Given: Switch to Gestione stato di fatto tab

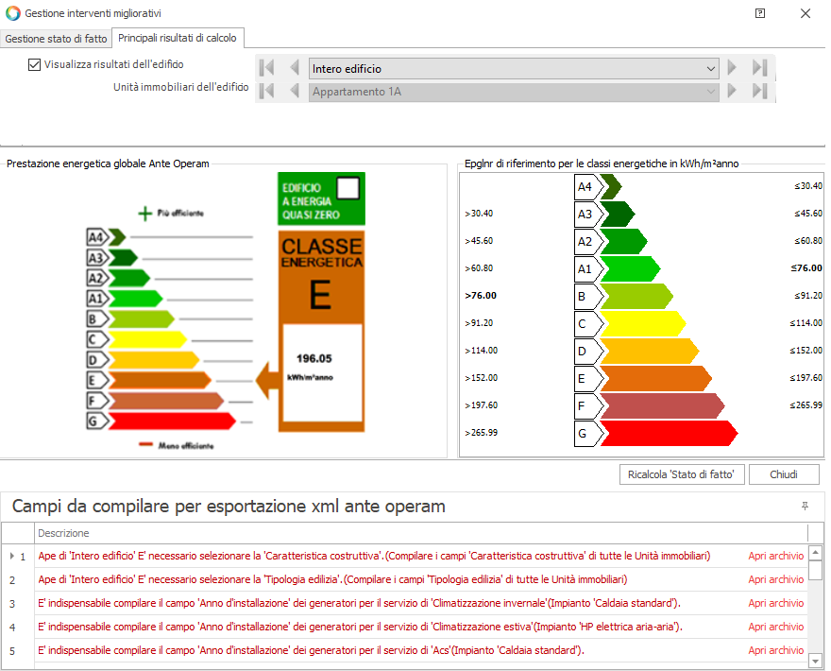Looking at the screenshot, I should [x=57, y=39].
